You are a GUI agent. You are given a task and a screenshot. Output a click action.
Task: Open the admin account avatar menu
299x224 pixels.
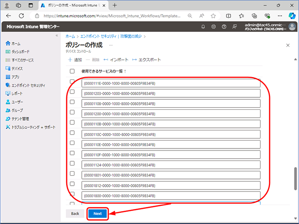292,27
